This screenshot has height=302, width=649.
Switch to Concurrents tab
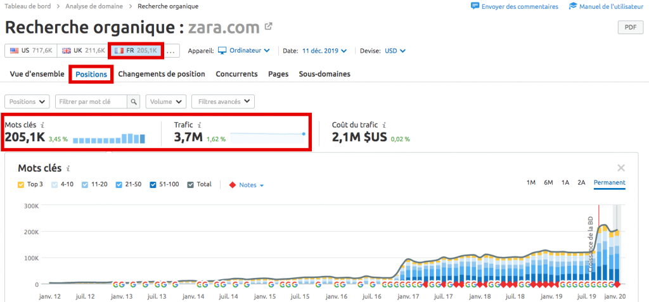pos(236,74)
